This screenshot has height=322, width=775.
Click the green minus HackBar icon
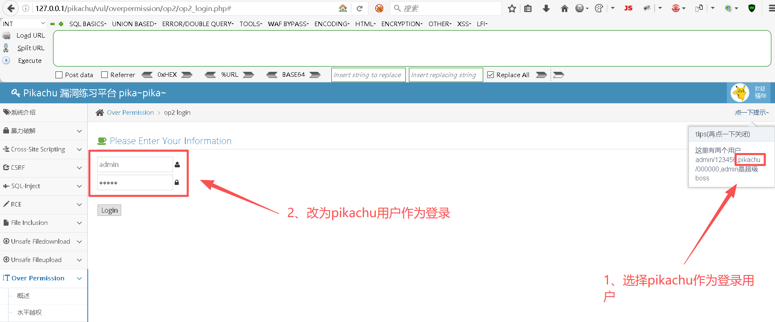point(52,24)
